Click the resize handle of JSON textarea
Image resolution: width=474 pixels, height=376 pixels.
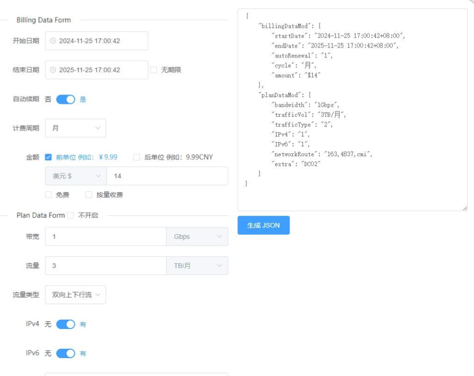(465, 208)
